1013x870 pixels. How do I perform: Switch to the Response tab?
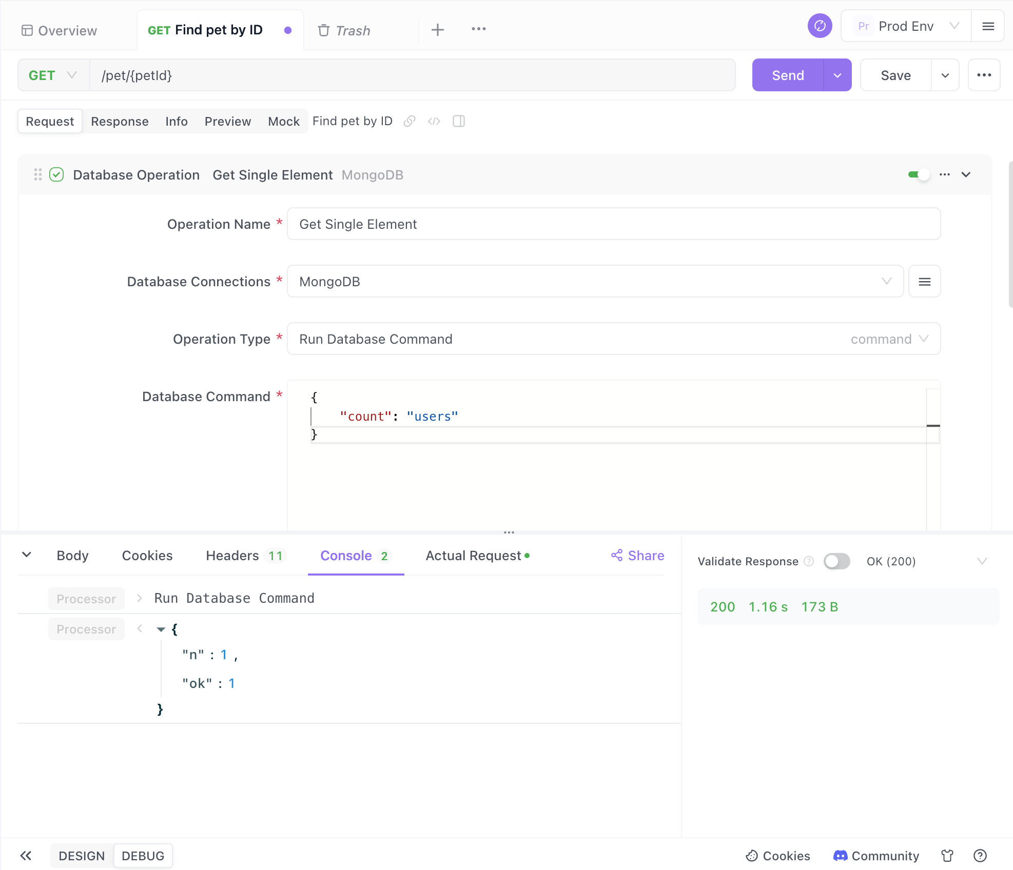click(x=120, y=121)
